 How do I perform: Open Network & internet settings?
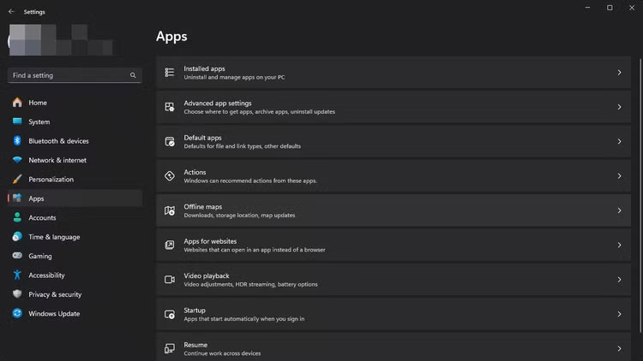(57, 160)
